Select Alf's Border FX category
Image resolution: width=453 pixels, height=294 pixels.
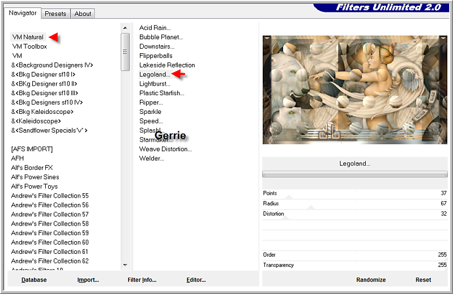[x=32, y=168]
